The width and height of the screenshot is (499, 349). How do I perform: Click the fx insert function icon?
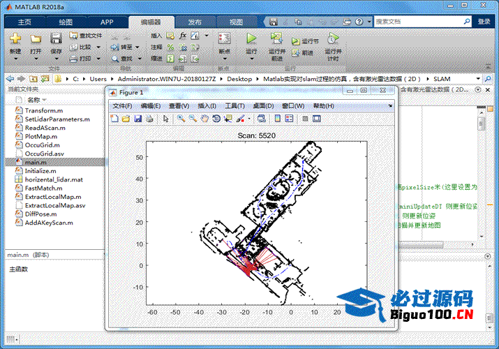183,36
